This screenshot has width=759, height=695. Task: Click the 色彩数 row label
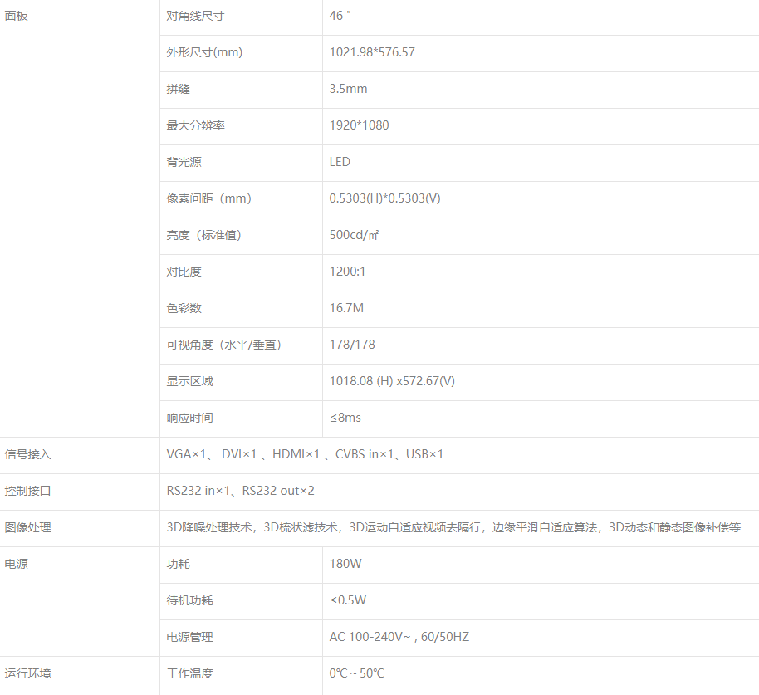(184, 308)
